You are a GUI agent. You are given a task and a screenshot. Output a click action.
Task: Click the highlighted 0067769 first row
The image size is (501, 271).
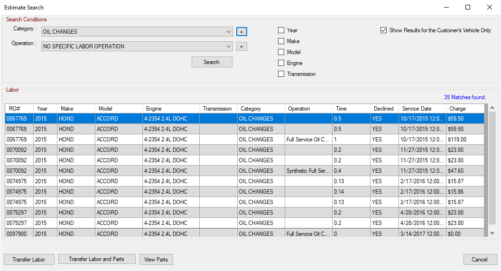point(244,119)
